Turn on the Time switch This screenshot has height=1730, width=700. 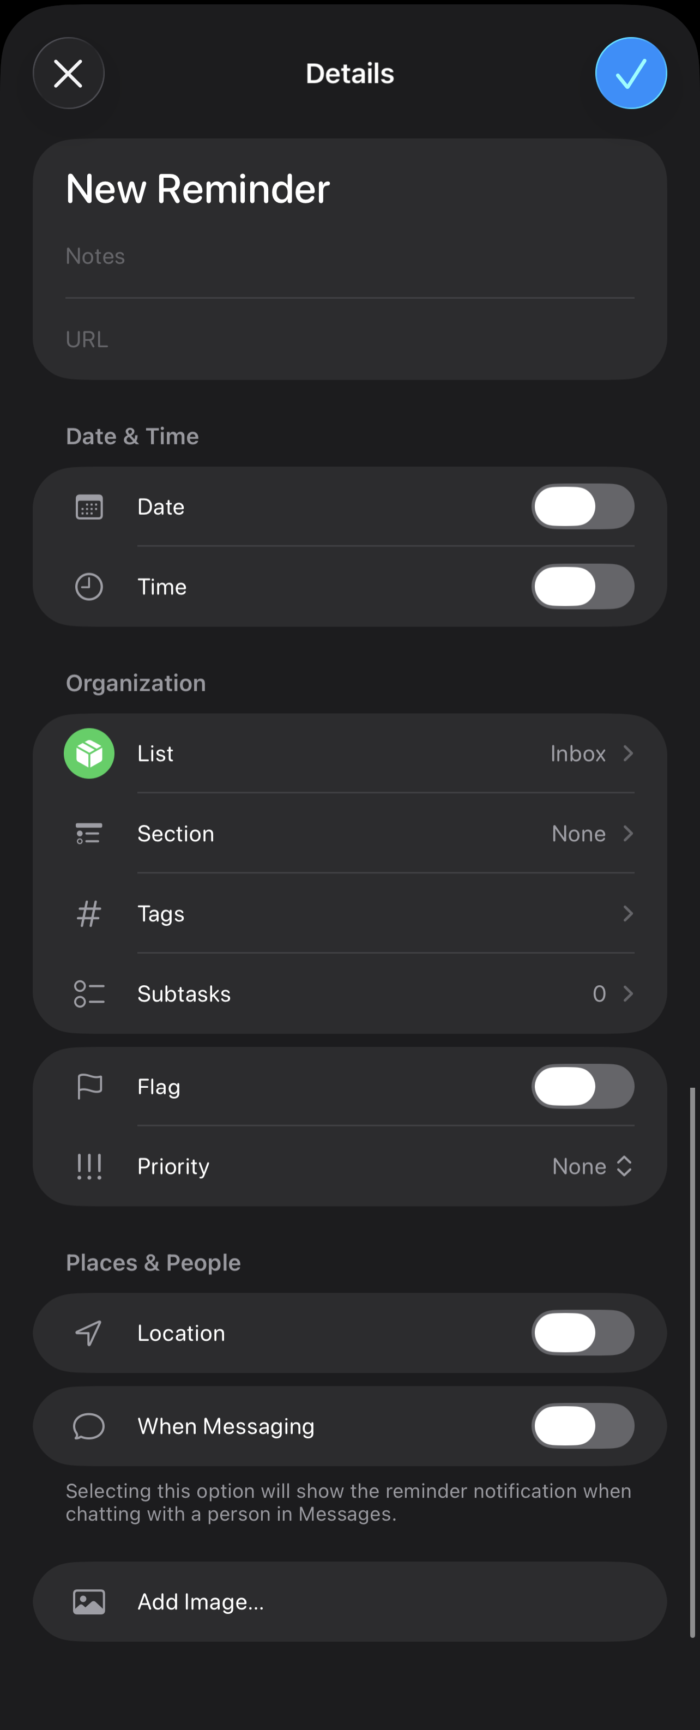click(582, 587)
